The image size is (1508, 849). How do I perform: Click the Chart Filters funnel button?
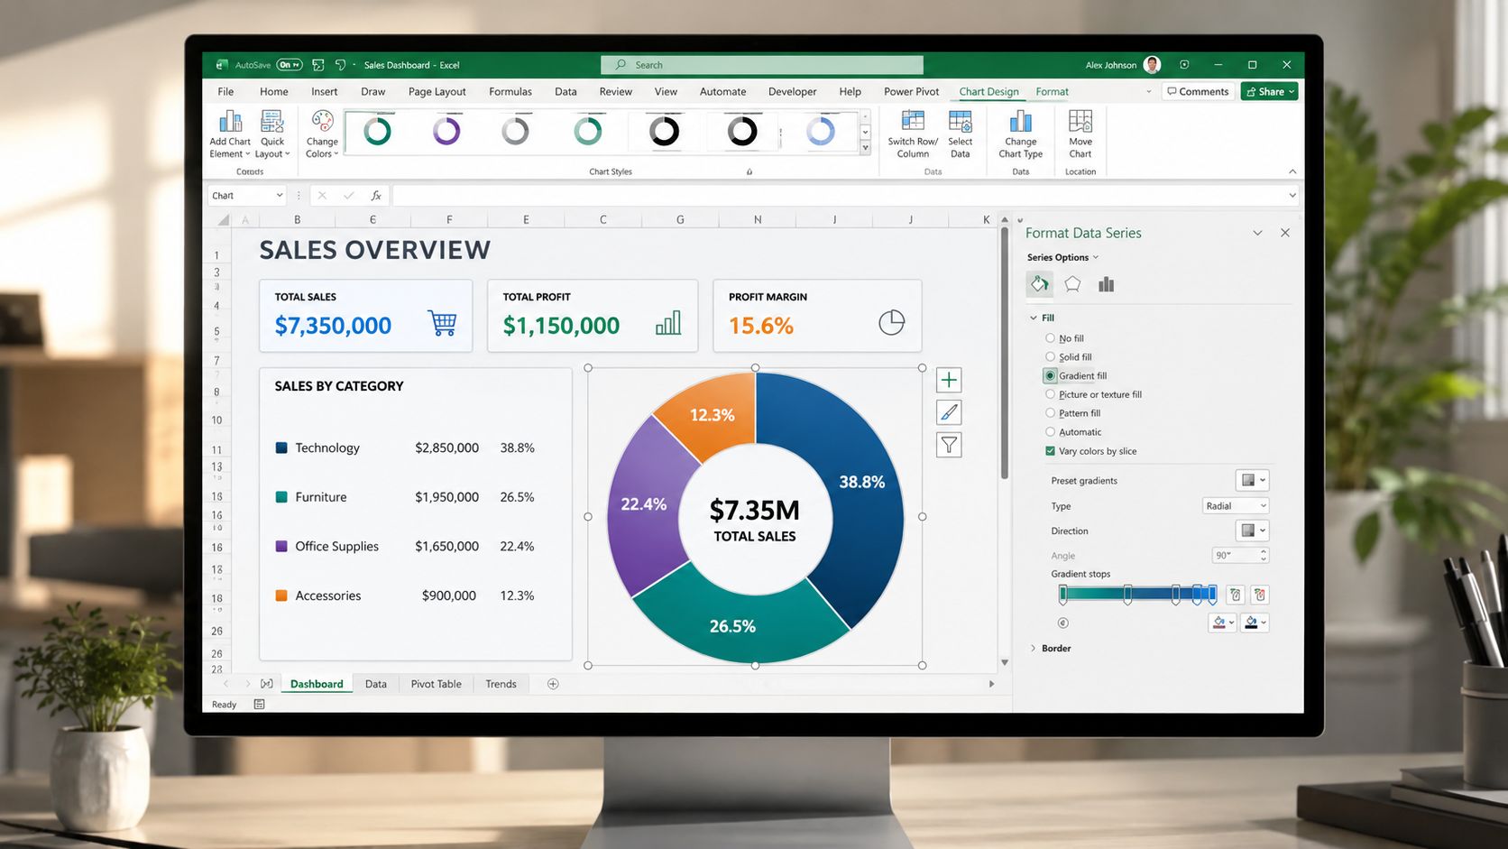tap(949, 445)
